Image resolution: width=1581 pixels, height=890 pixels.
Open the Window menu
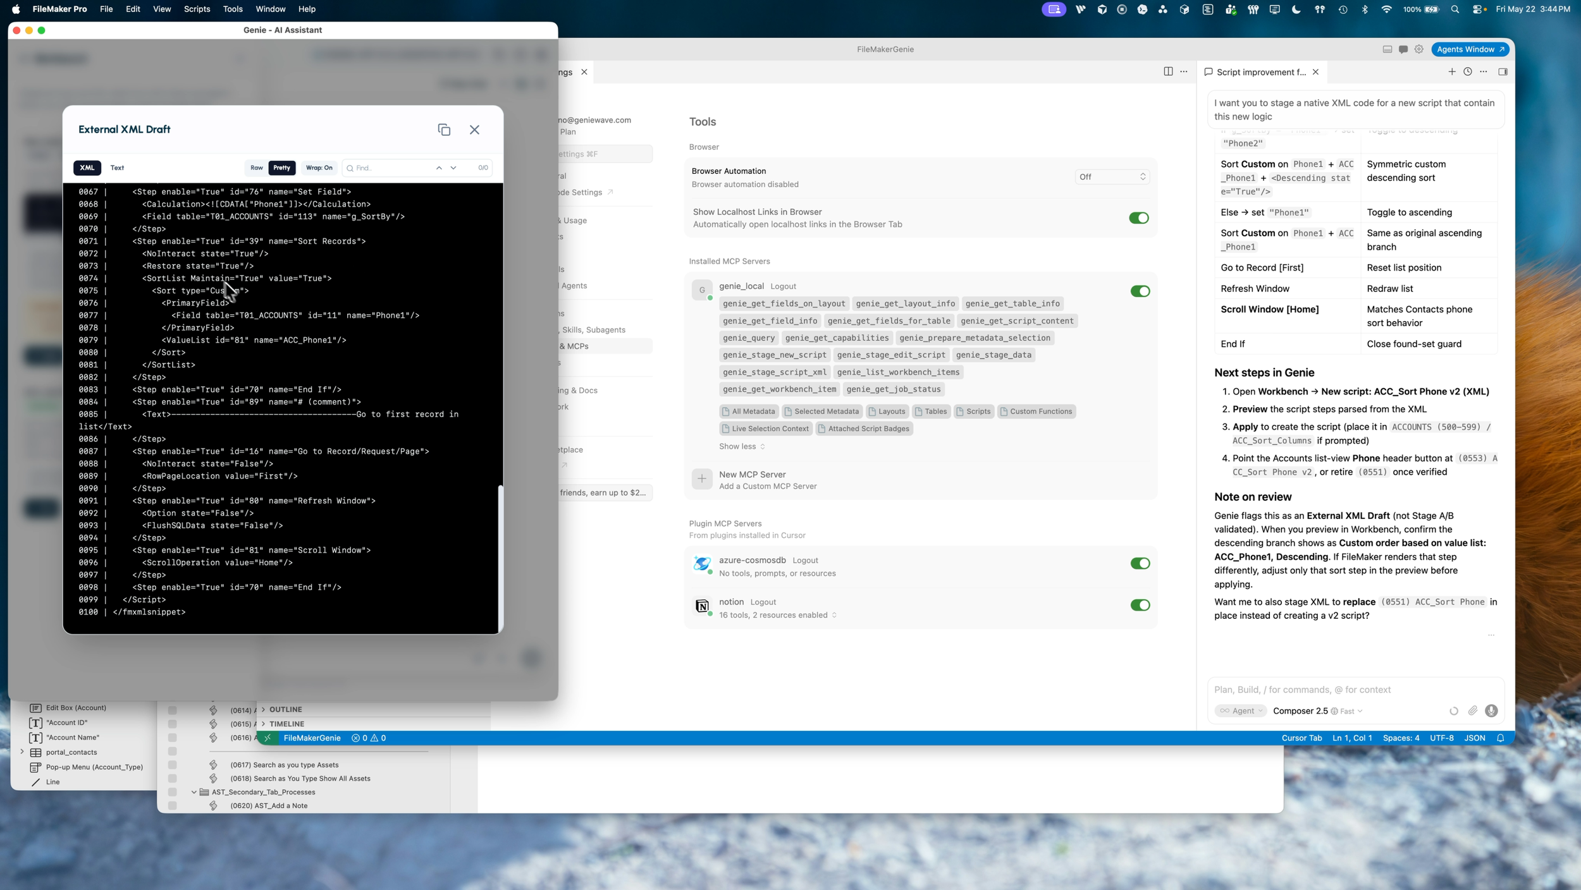(270, 9)
